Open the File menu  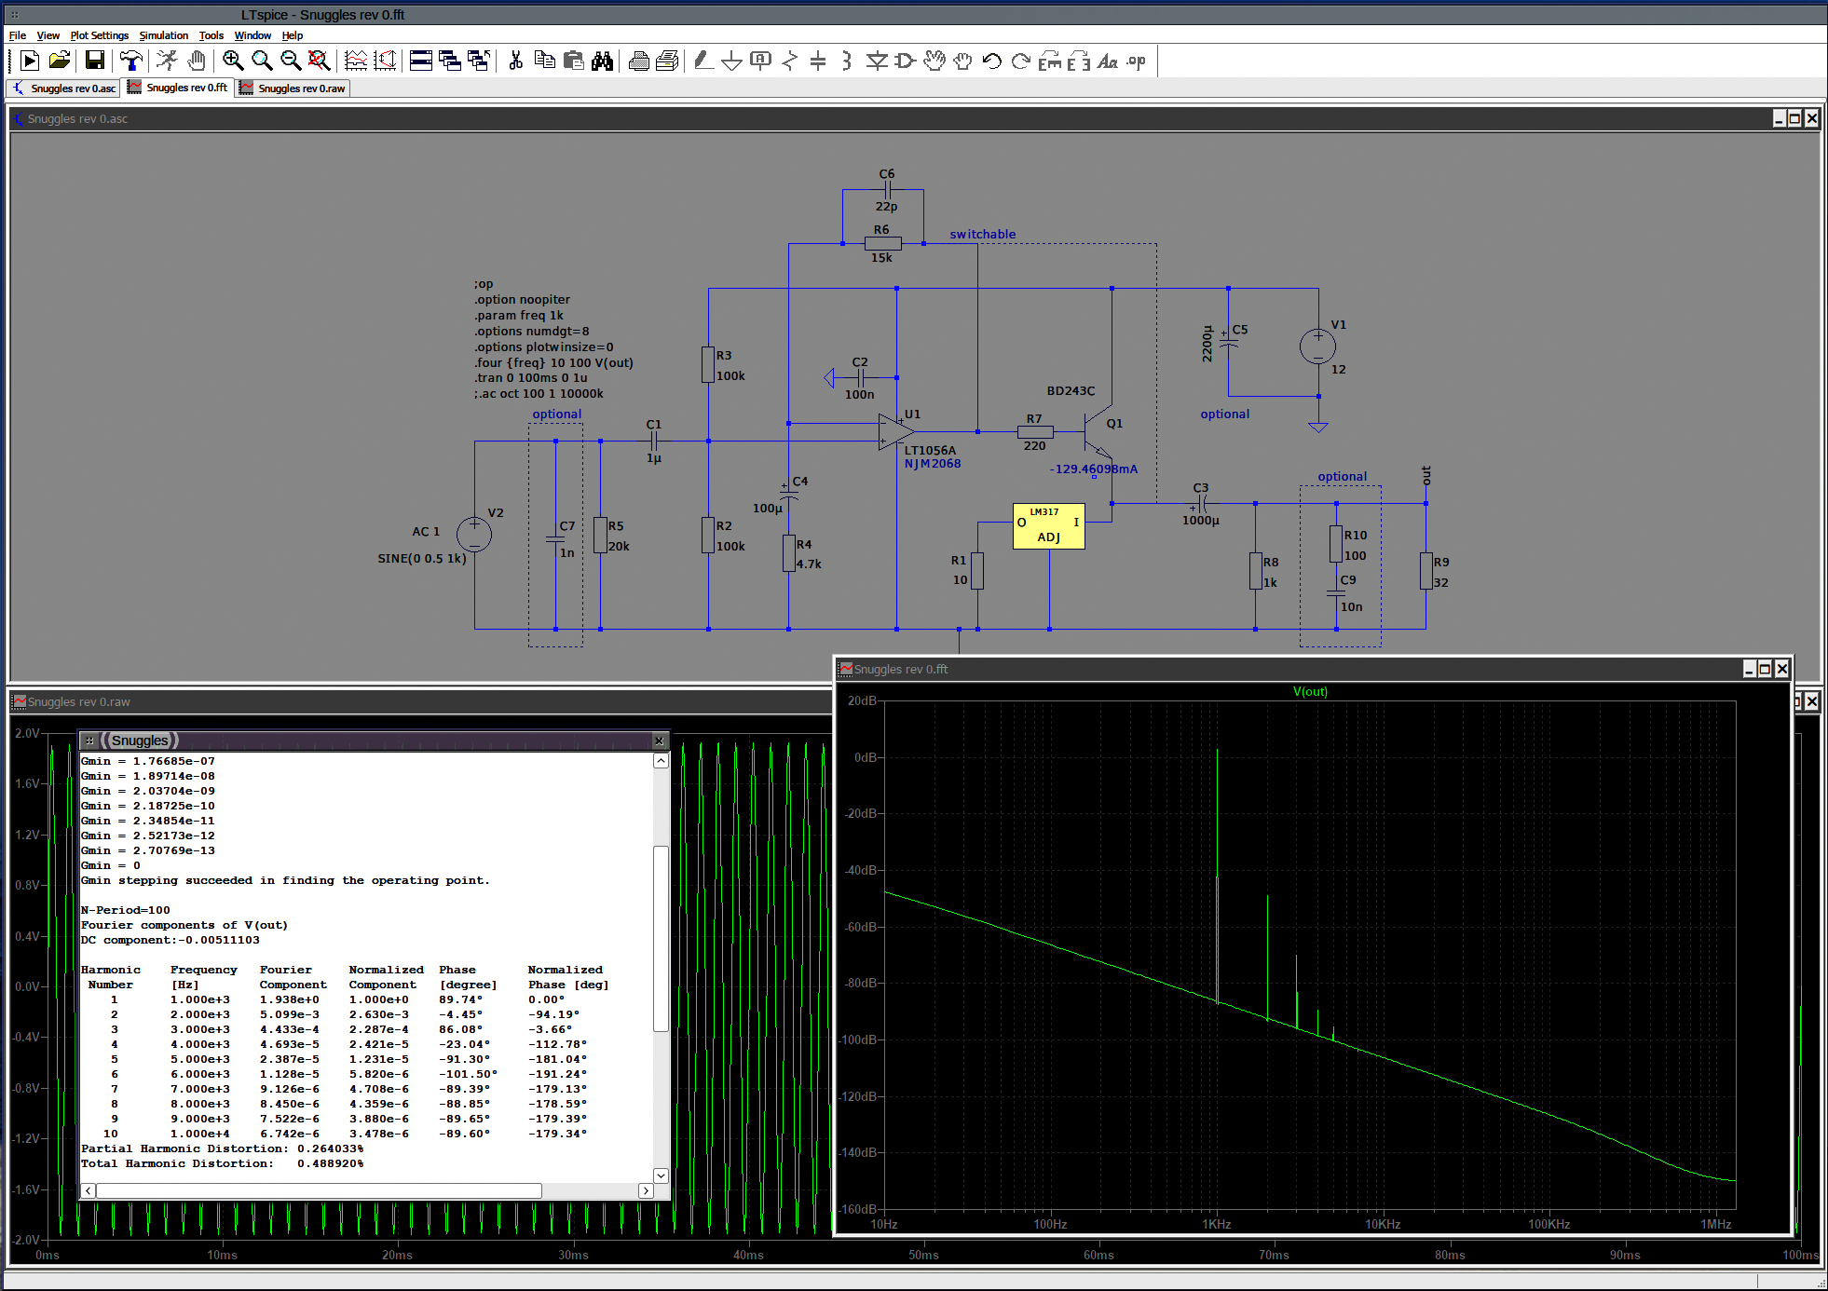point(18,35)
